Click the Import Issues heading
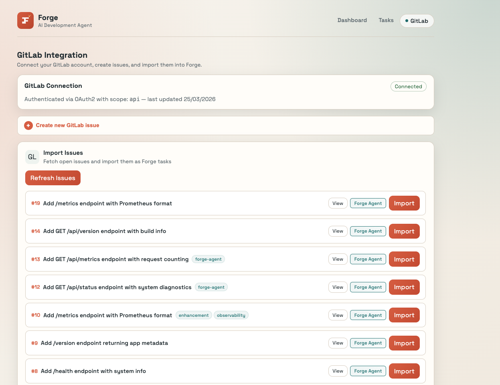Viewport: 500px width, 385px height. click(x=63, y=153)
